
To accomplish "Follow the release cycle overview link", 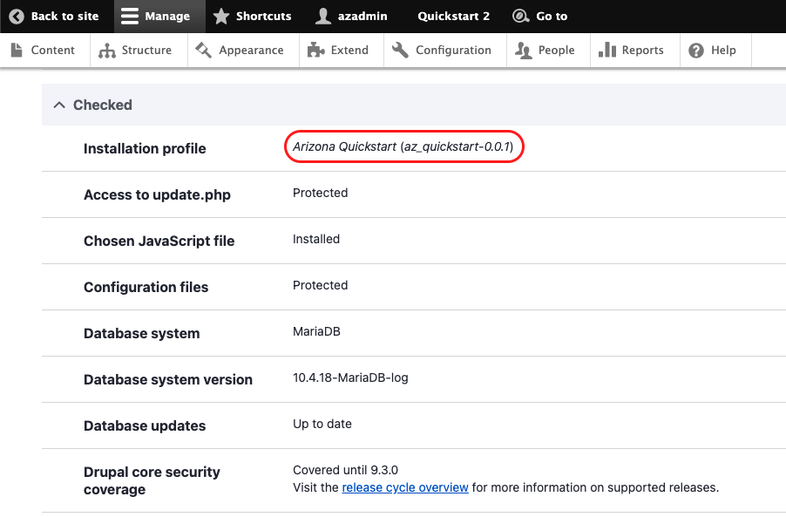I will [405, 487].
